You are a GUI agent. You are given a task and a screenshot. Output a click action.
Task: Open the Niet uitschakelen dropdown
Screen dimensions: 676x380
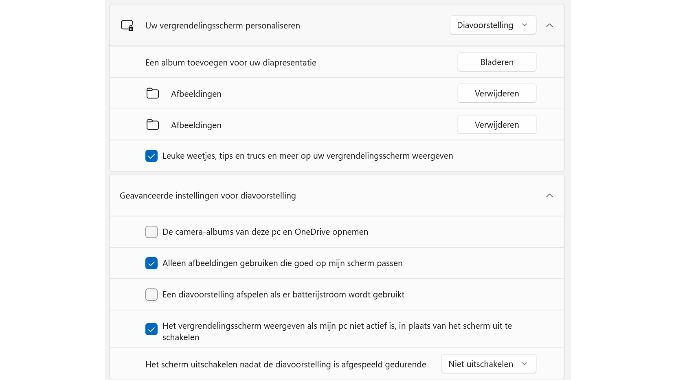488,364
